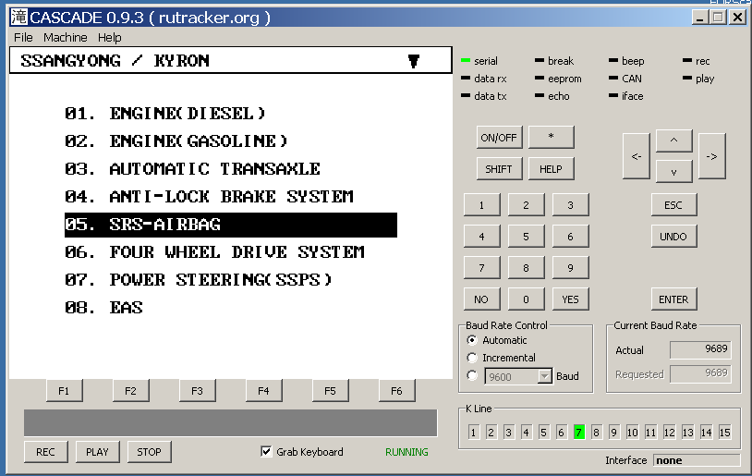Select 04. ANTI-LOCK BRAKE SYSTEM entry
The image size is (752, 476).
pos(209,197)
